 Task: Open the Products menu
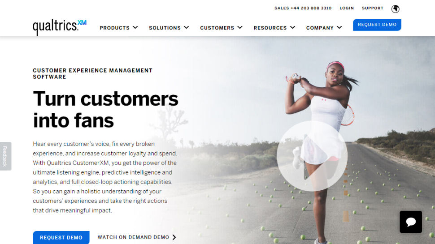tap(114, 28)
